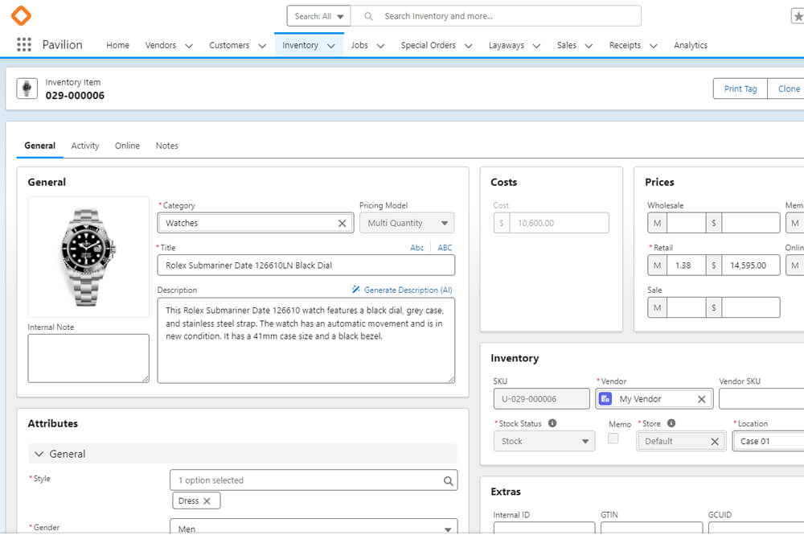This screenshot has height=556, width=804.
Task: Apply Abc title case to Title
Action: click(x=416, y=248)
